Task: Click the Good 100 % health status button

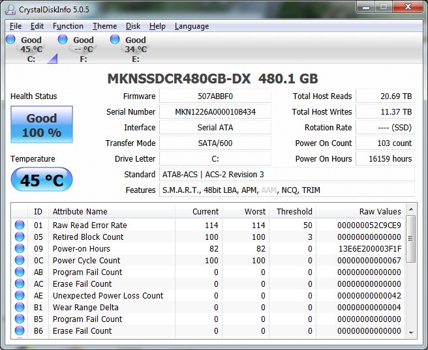Action: (42, 124)
